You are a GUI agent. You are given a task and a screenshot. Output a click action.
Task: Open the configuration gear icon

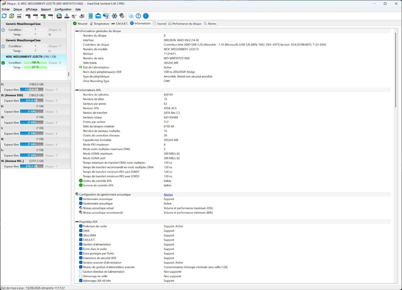114,16
